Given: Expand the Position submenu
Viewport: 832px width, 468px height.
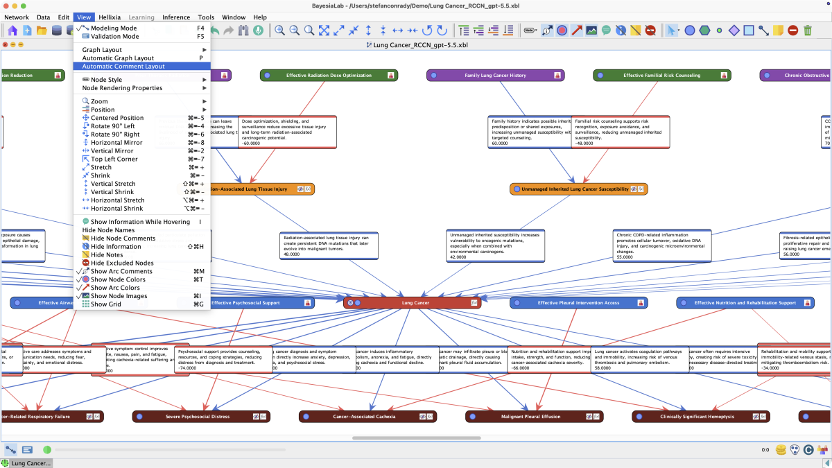Looking at the screenshot, I should [x=141, y=110].
